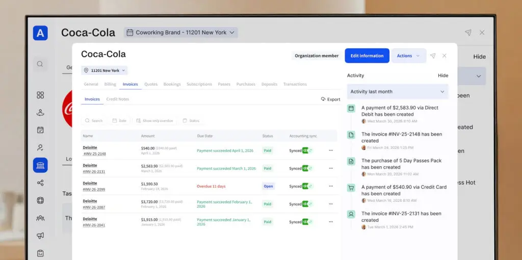
Task: Click the Overdue 11 days text
Action: tap(211, 187)
